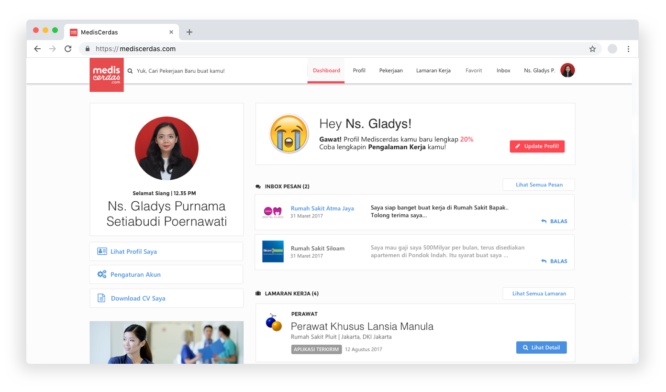The height and width of the screenshot is (392, 666).
Task: Open the Inbox tab
Action: (x=503, y=70)
